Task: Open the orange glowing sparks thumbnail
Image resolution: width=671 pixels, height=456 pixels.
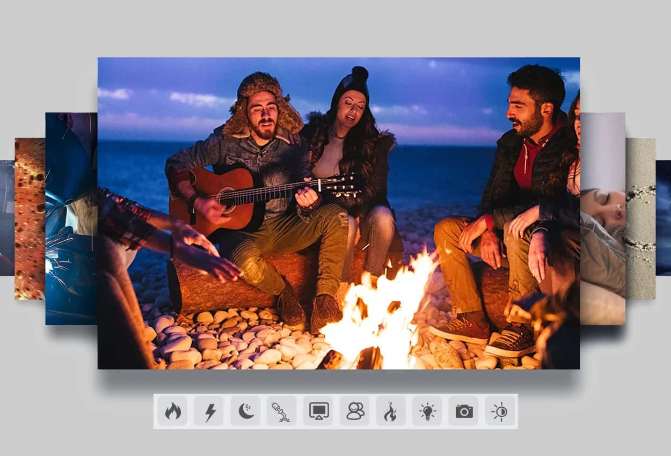Action: click(30, 218)
